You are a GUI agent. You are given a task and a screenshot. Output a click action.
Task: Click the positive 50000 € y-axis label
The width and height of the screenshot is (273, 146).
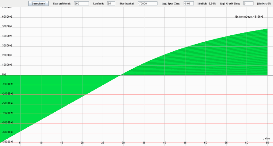(x=7, y=26)
